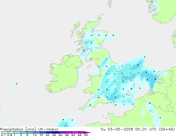Click the above-50 mm arrow end of legend
The image size is (176, 136).
88,133
